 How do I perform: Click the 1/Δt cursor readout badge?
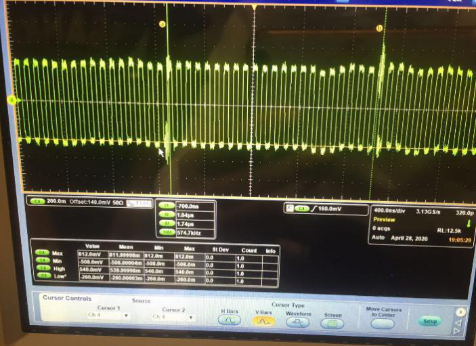(167, 232)
